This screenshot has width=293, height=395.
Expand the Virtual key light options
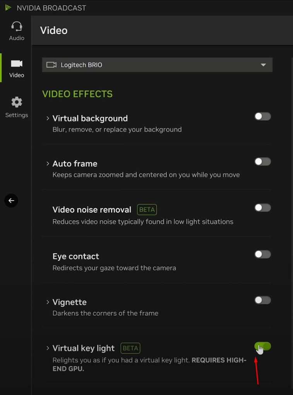pyautogui.click(x=47, y=348)
